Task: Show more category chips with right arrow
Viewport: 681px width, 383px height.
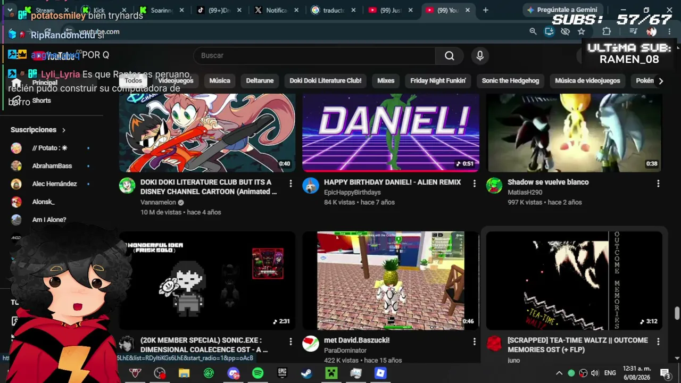Action: [661, 81]
